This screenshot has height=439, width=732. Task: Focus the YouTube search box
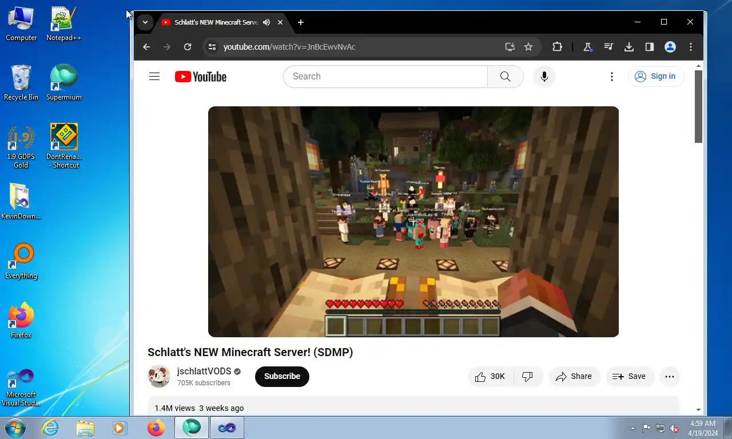coord(385,77)
